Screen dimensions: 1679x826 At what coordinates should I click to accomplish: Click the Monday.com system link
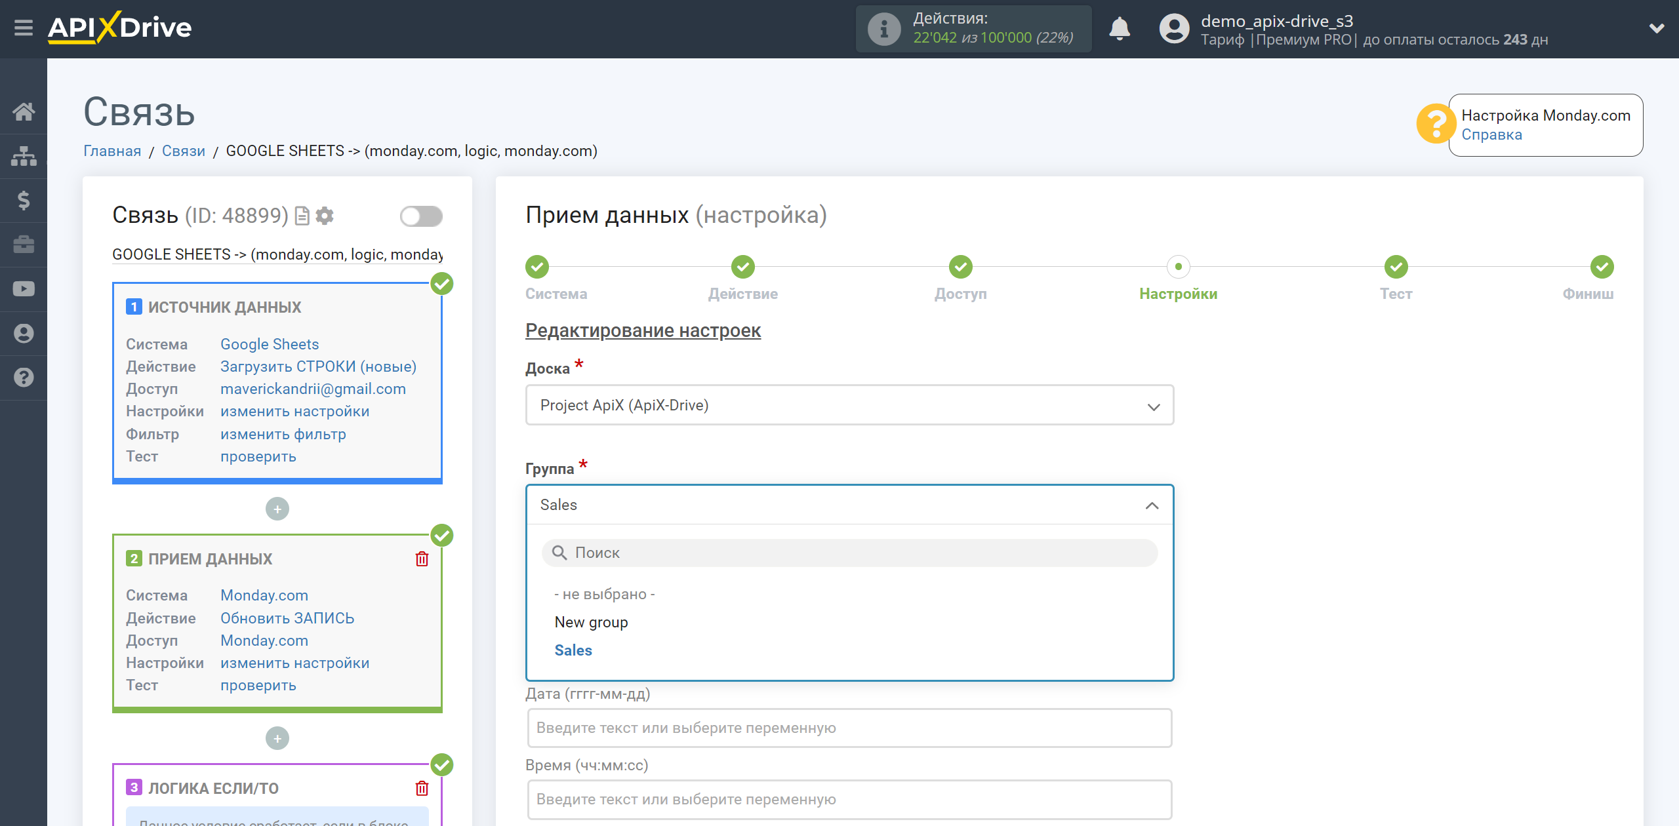[264, 595]
